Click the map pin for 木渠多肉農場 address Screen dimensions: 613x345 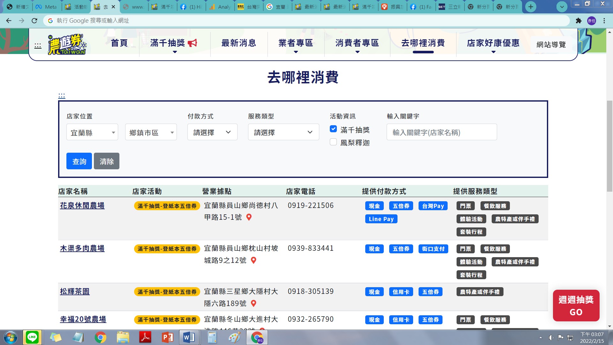tap(254, 260)
